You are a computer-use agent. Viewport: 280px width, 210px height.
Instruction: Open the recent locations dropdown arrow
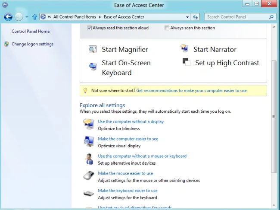[x=27, y=17]
